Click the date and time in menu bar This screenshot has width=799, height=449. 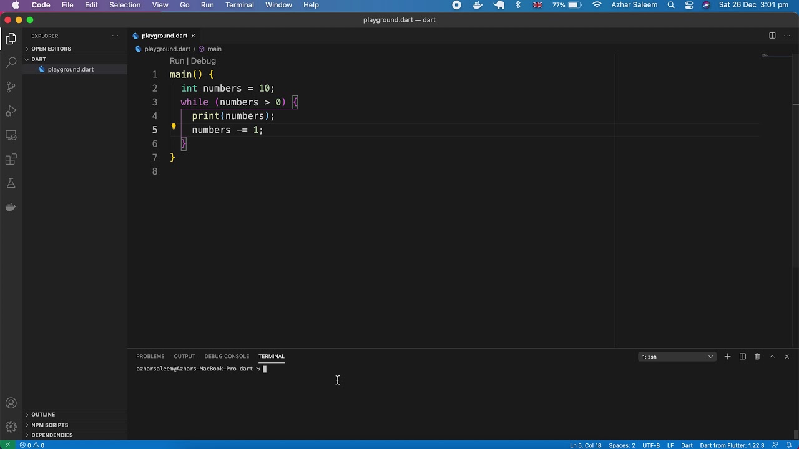753,5
